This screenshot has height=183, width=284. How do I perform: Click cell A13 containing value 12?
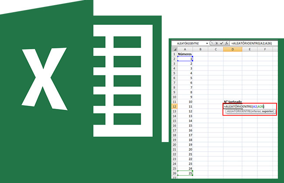click(x=185, y=111)
